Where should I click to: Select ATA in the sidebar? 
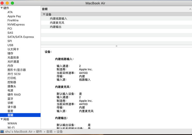(10, 12)
